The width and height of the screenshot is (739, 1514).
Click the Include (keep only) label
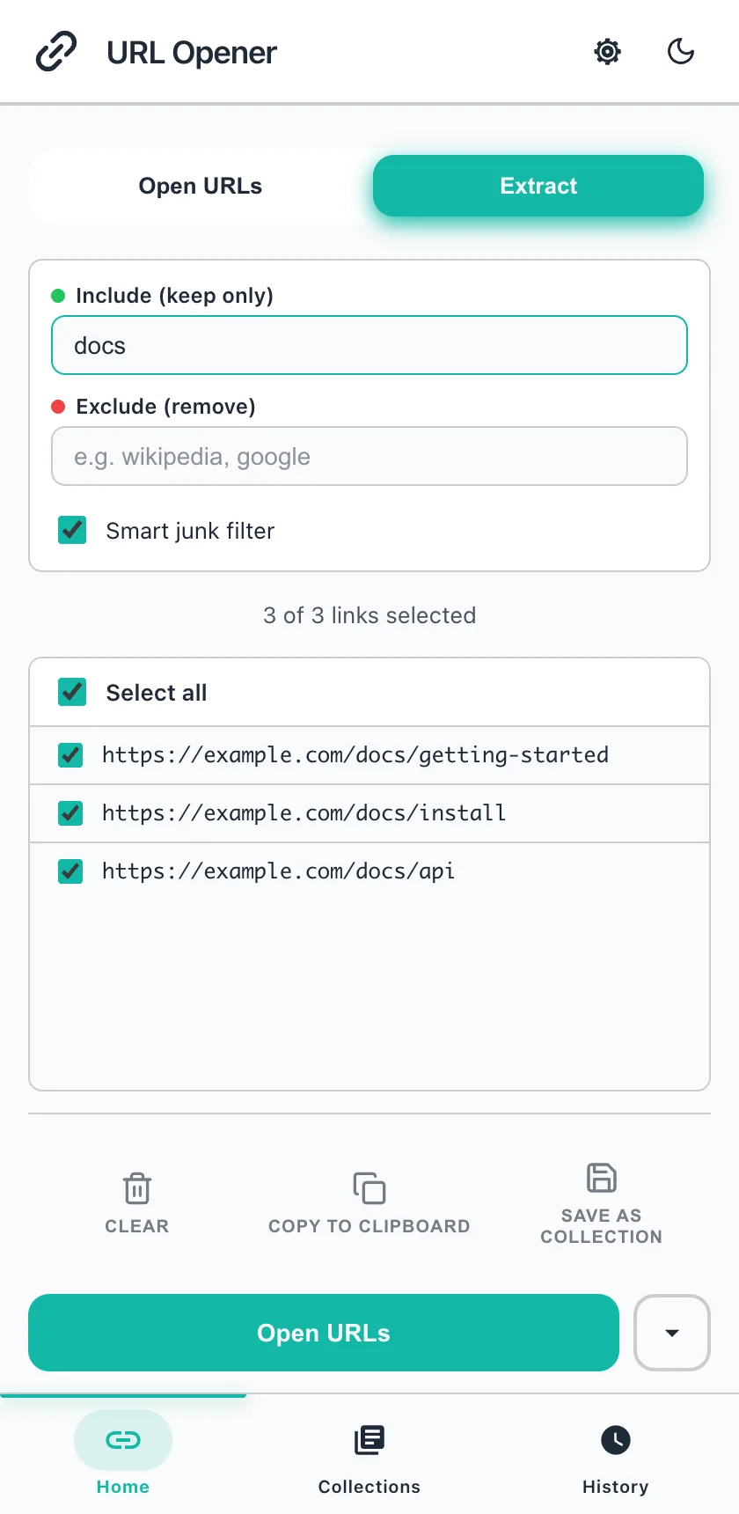[x=174, y=296]
